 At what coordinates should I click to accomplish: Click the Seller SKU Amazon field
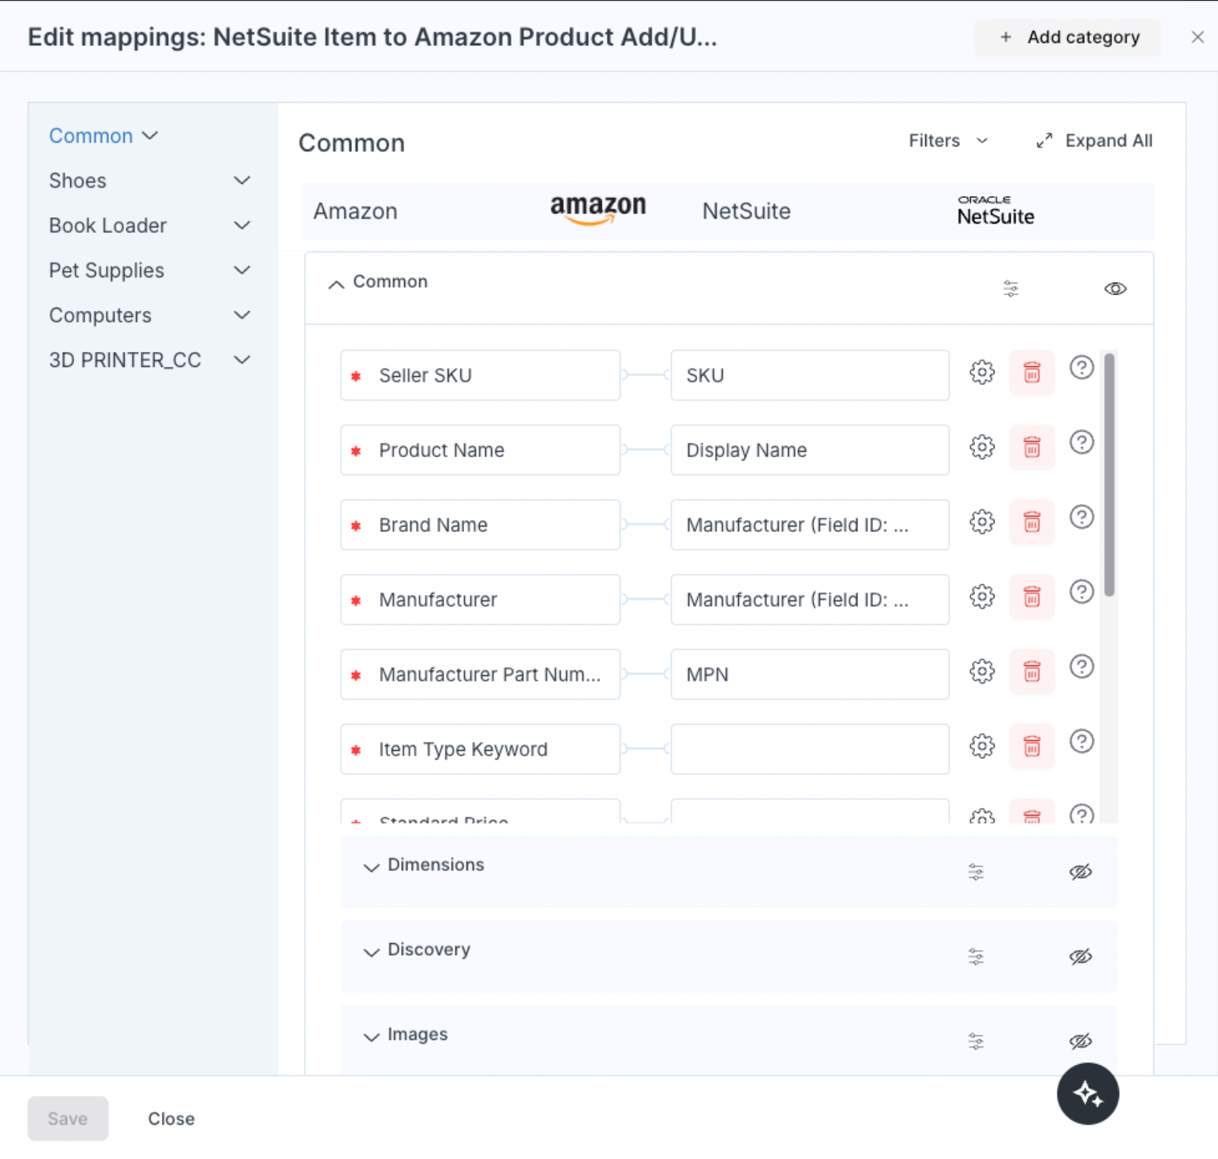point(481,375)
